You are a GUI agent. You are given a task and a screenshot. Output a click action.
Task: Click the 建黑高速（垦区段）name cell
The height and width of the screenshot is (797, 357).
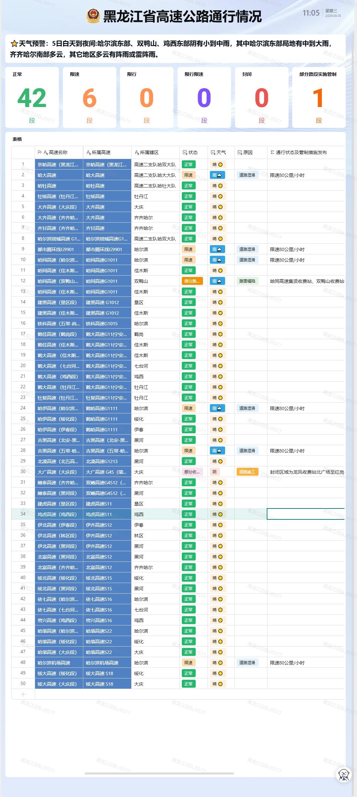(x=59, y=302)
